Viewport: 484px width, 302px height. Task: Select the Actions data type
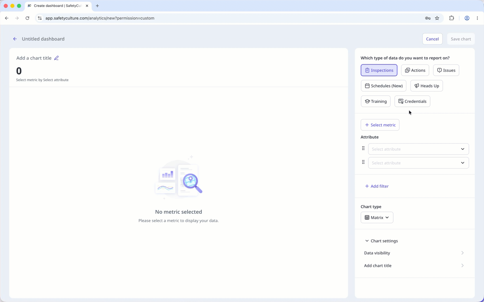coord(415,70)
